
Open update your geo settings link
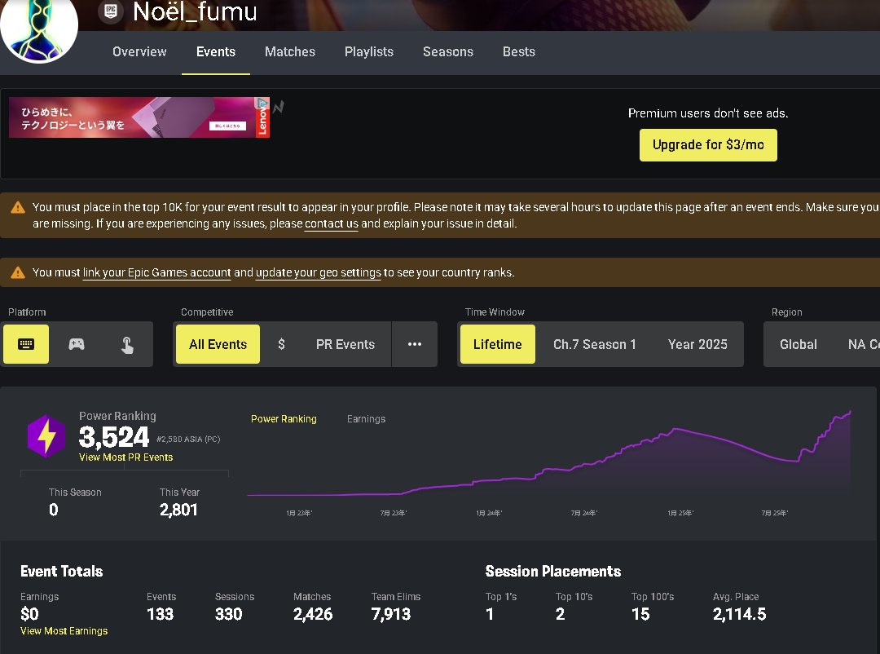point(319,272)
